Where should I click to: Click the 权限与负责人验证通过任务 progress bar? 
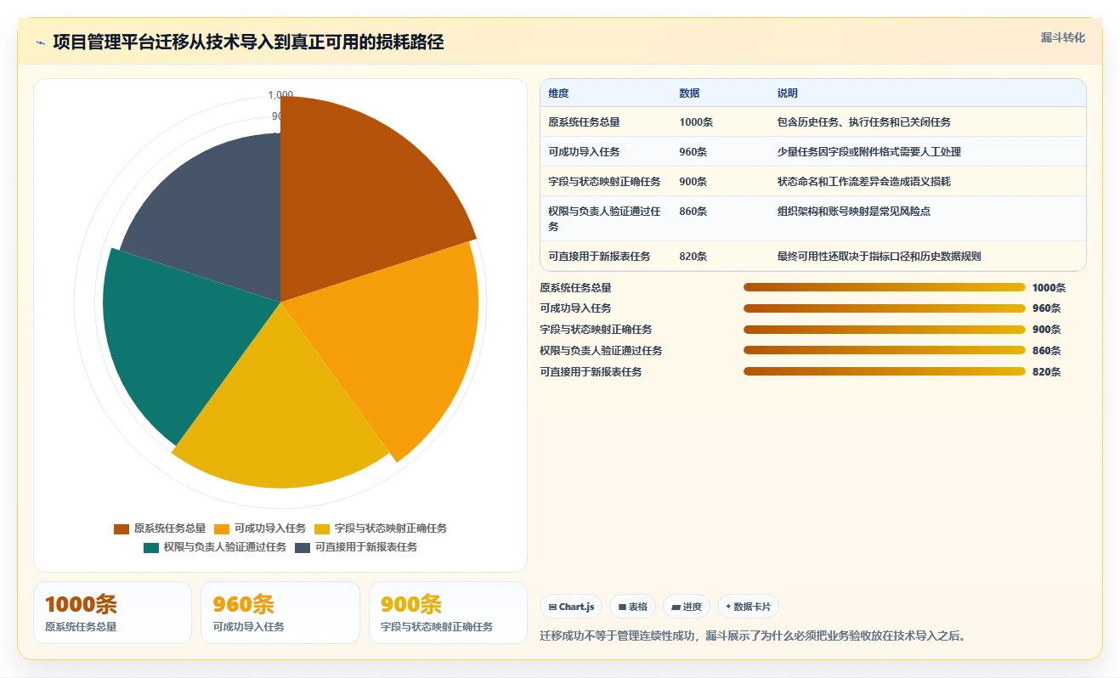point(884,350)
